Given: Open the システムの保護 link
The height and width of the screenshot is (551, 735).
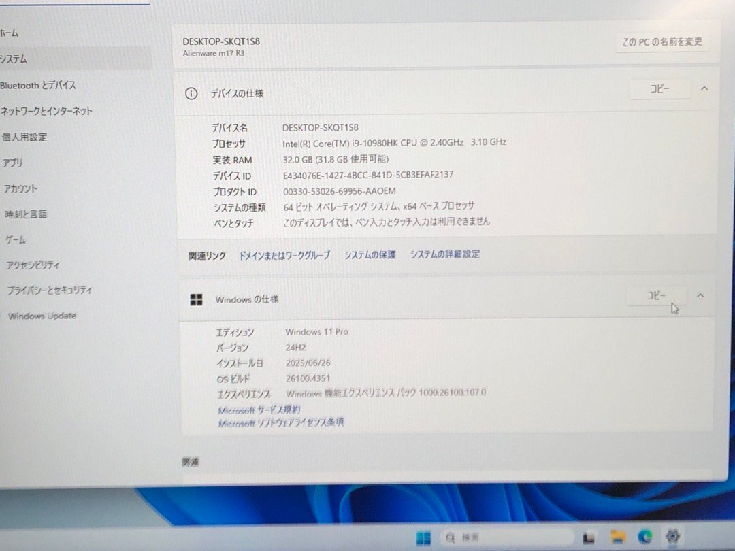Looking at the screenshot, I should coord(370,254).
